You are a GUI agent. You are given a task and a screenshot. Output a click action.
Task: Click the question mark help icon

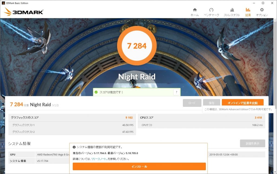pos(176,92)
